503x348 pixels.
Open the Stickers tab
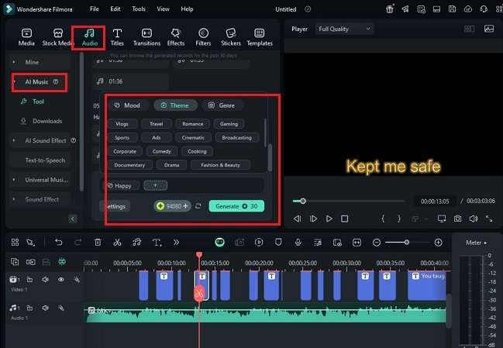click(x=231, y=37)
